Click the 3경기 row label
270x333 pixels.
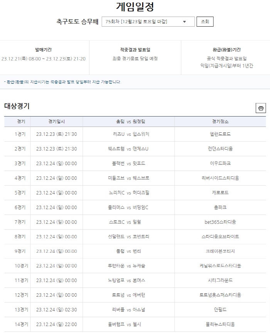coord(20,164)
